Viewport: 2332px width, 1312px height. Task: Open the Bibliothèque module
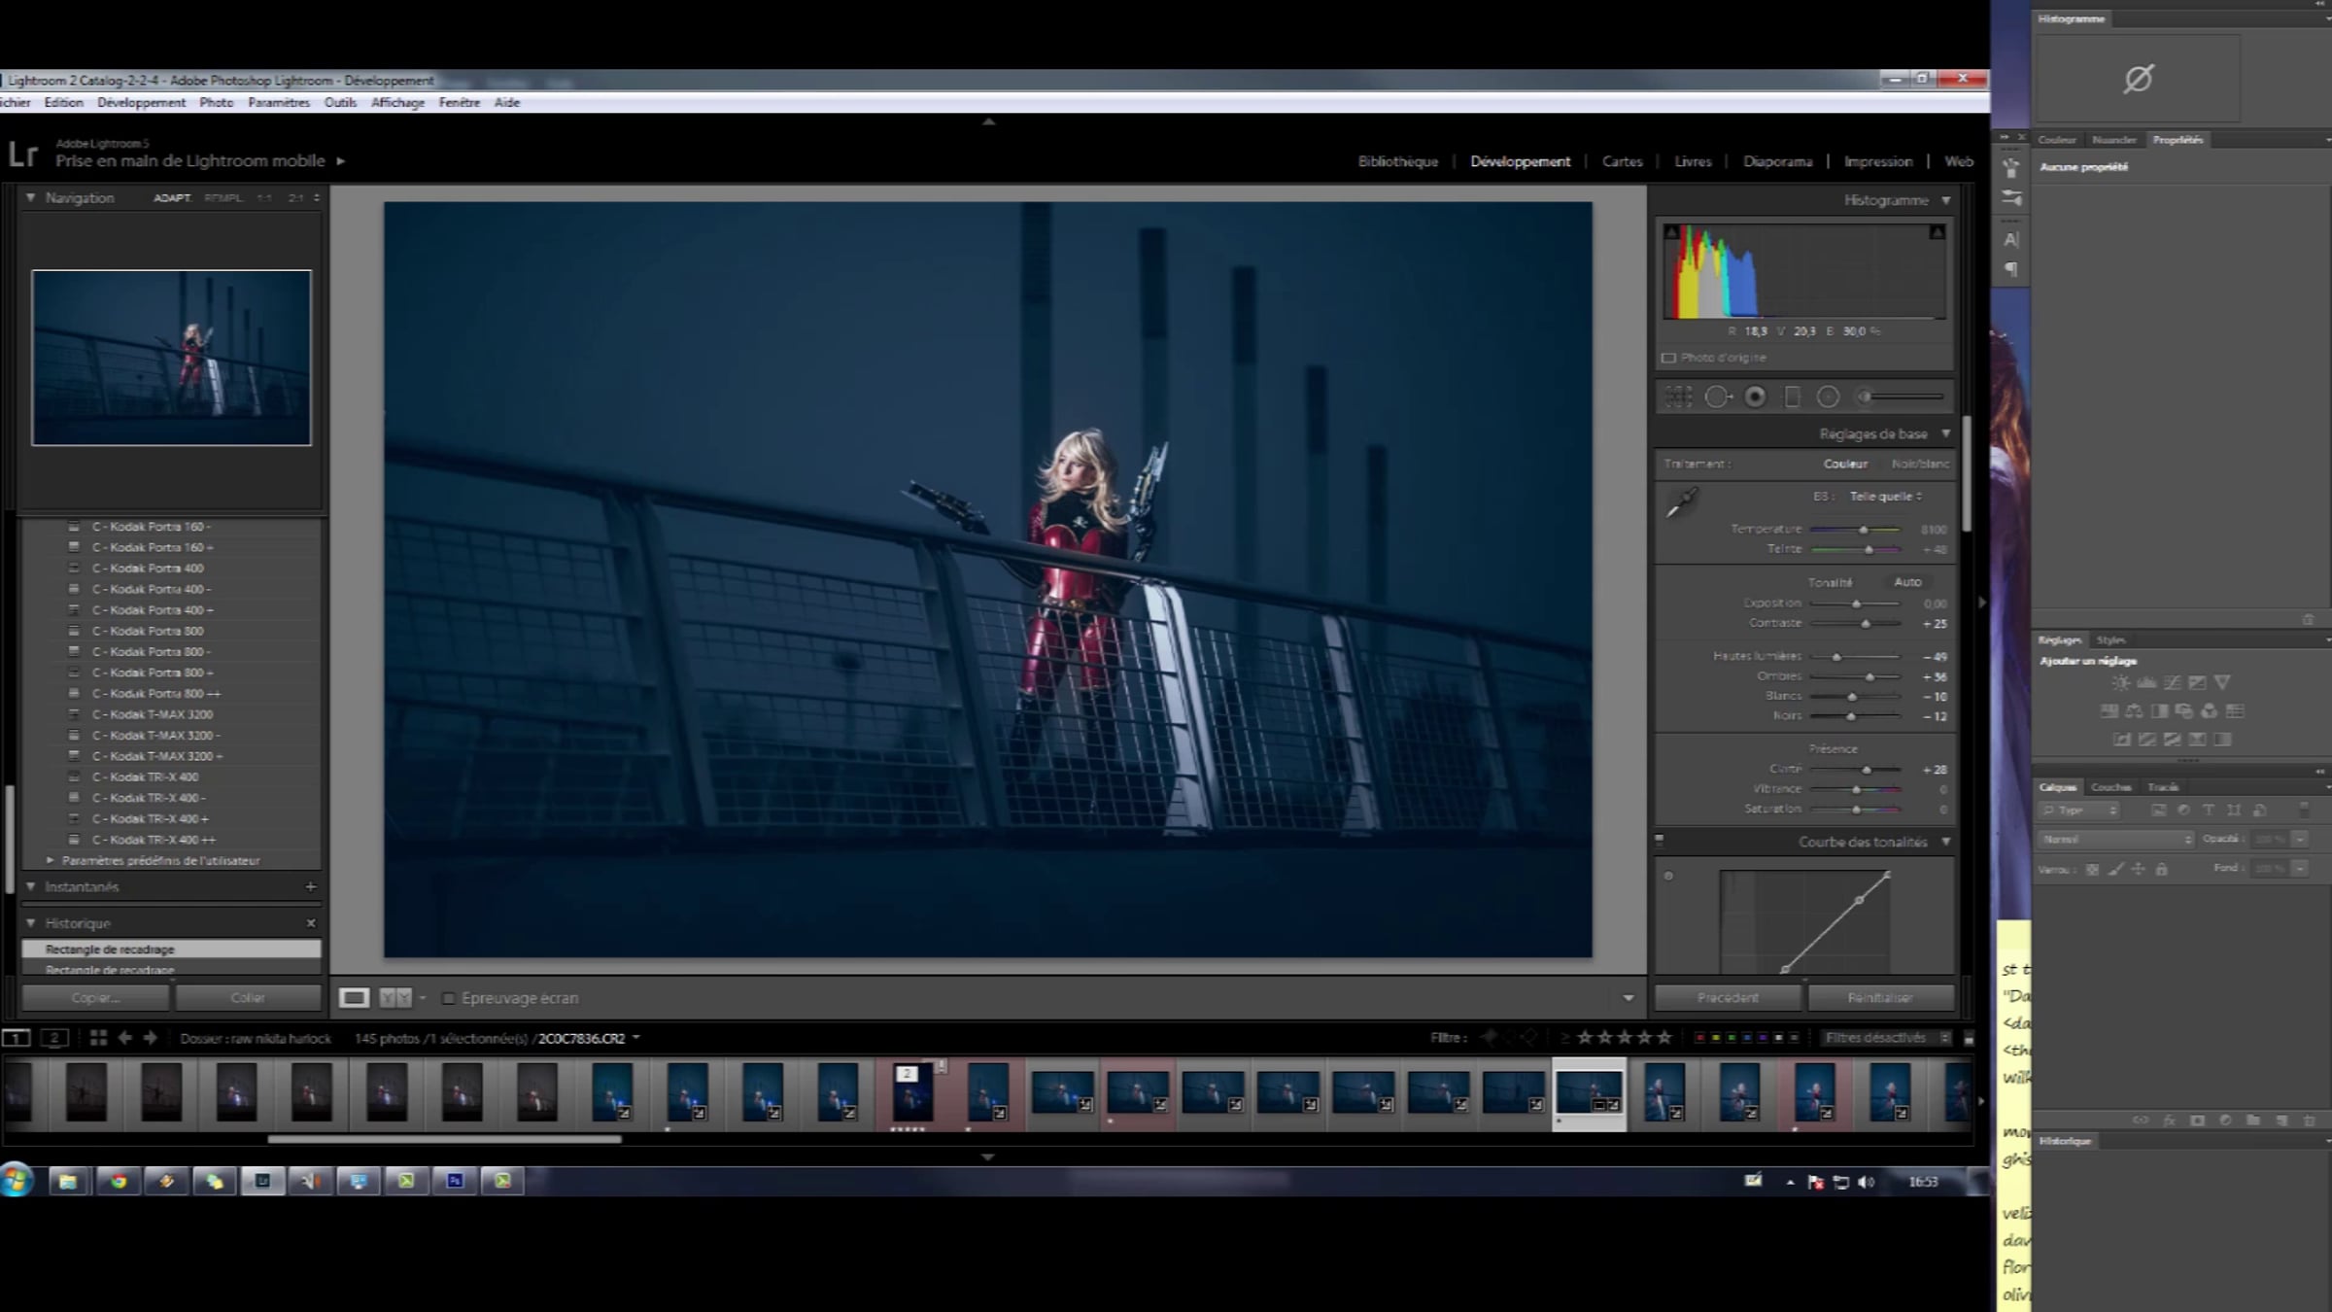1397,161
